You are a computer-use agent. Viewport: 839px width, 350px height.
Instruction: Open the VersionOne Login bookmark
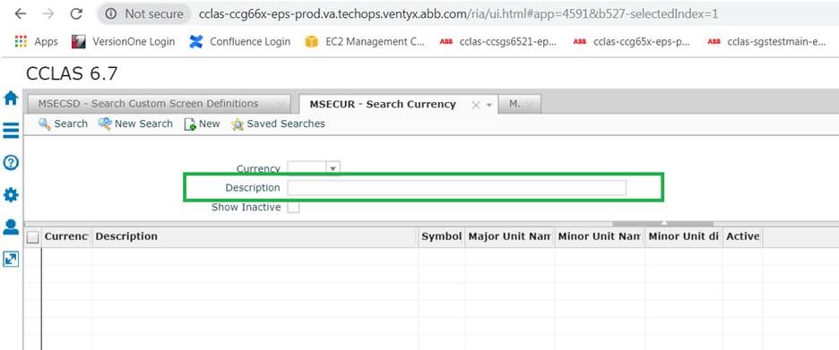click(123, 42)
